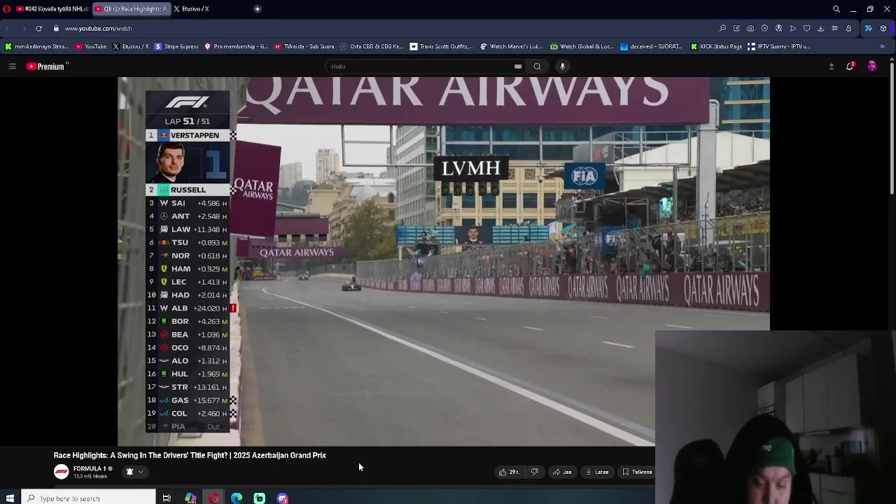Open the Osta CBD & CBG bookmark
Viewport: 896px width, 504px height.
point(372,47)
